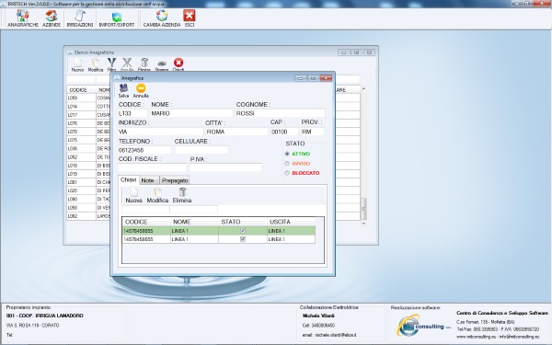Close the Anagrafica window
Image resolution: width=552 pixels, height=345 pixels.
pyautogui.click(x=326, y=78)
